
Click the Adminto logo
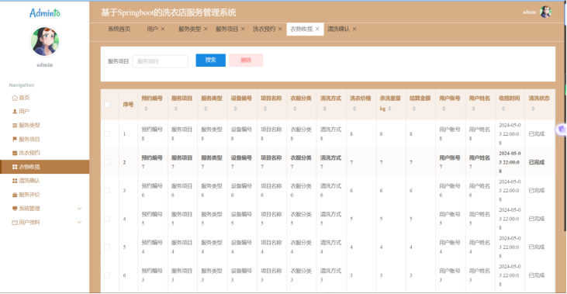[x=45, y=13]
